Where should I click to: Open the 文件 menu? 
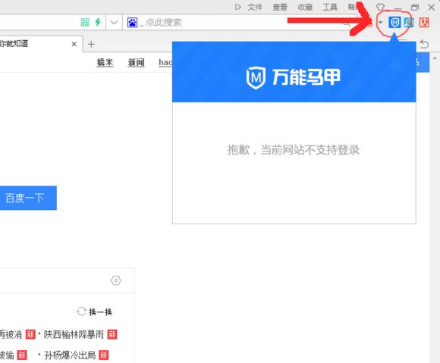(x=255, y=7)
